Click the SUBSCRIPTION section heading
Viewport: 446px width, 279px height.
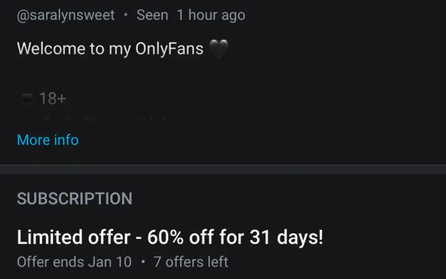(74, 199)
